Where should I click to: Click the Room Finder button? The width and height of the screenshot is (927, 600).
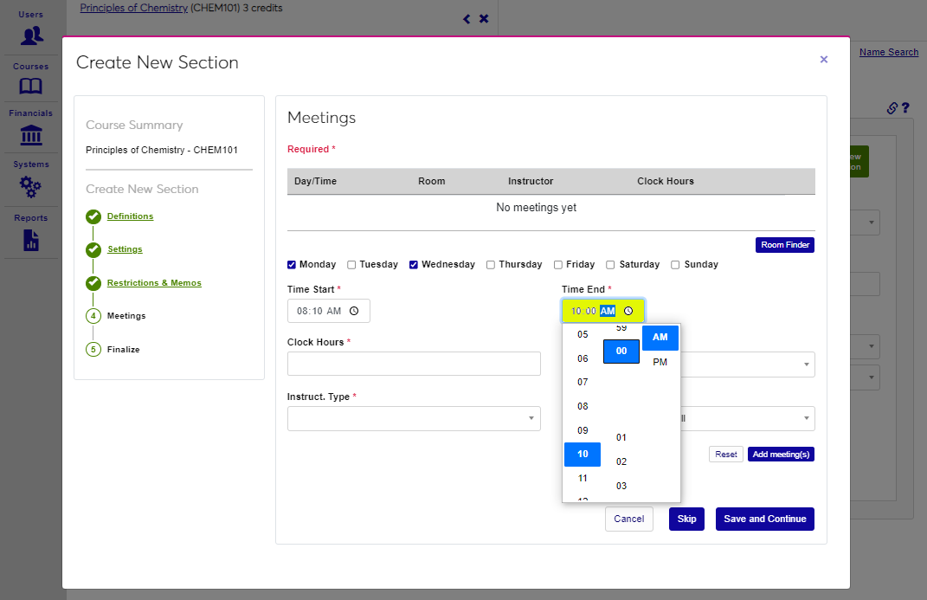pyautogui.click(x=784, y=245)
